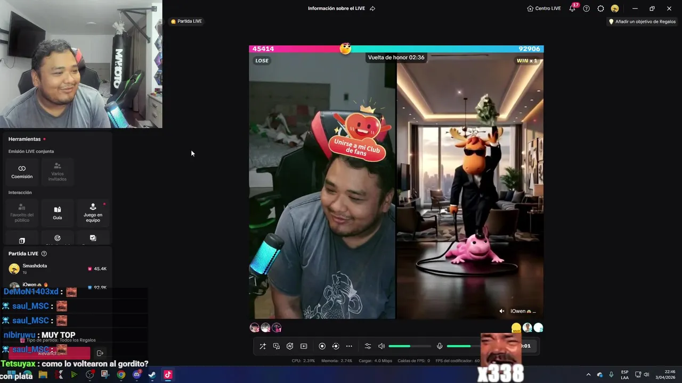
Task: Open MVP gifter avatar on right
Action: point(516,328)
